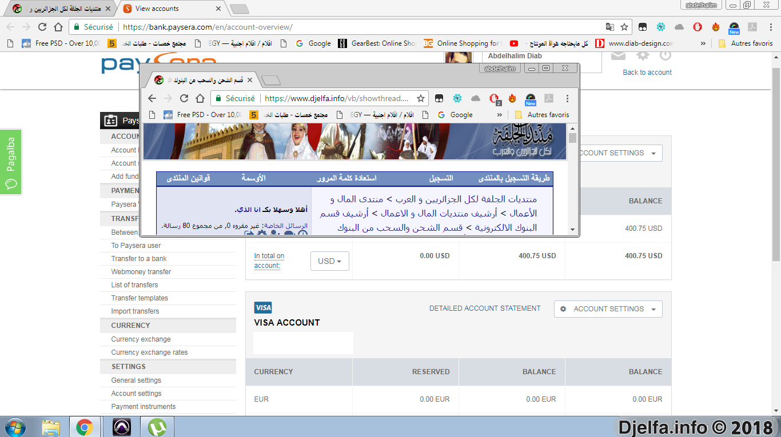Image resolution: width=781 pixels, height=437 pixels.
Task: Expand the upper ACCOUNT SETTINGS dropdown arrow
Action: [654, 153]
